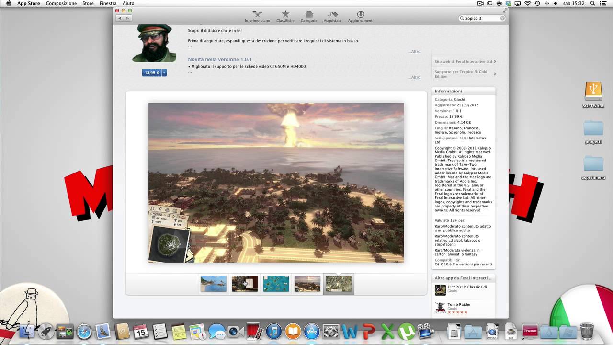Open App Store icon in the Dock
This screenshot has width=613, height=345.
click(x=312, y=331)
